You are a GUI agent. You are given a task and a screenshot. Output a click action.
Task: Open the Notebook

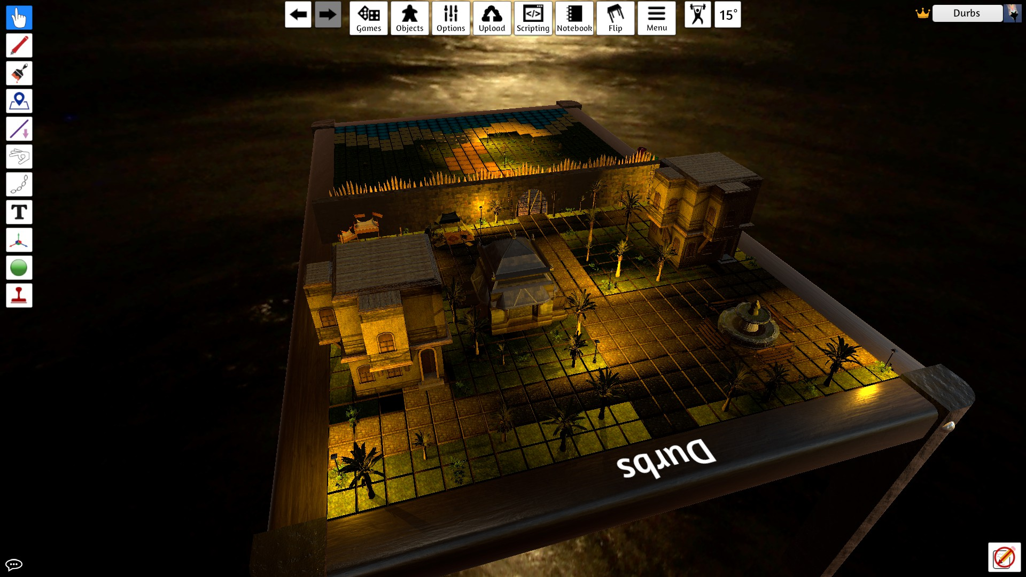(x=574, y=18)
